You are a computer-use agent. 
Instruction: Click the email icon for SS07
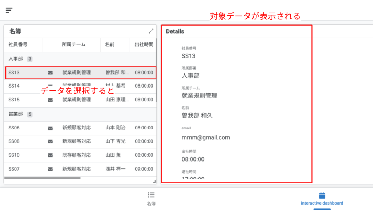tap(50, 169)
